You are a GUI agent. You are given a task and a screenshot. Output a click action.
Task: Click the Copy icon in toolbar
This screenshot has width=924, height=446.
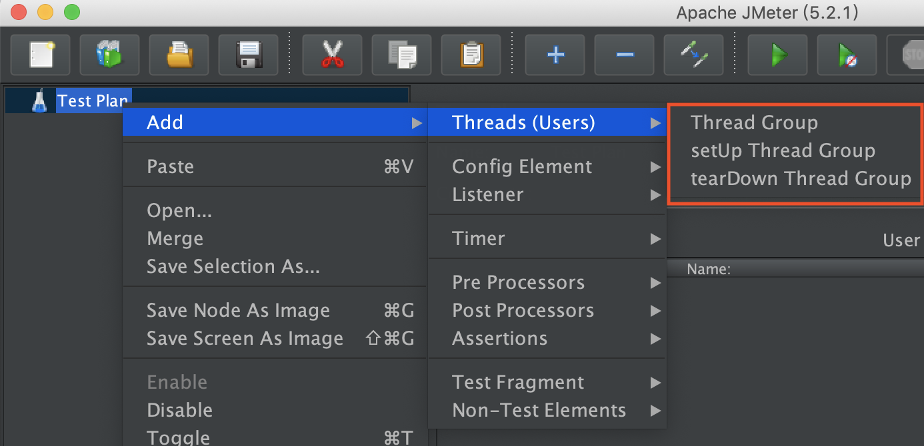pyautogui.click(x=401, y=55)
